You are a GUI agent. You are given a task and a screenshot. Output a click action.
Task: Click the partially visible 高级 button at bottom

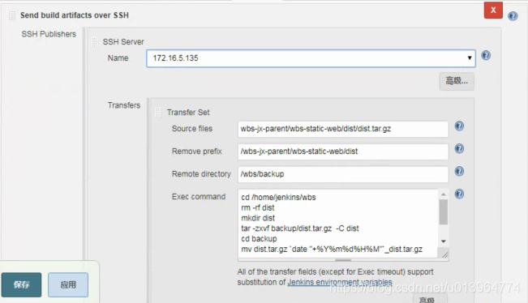(430, 299)
